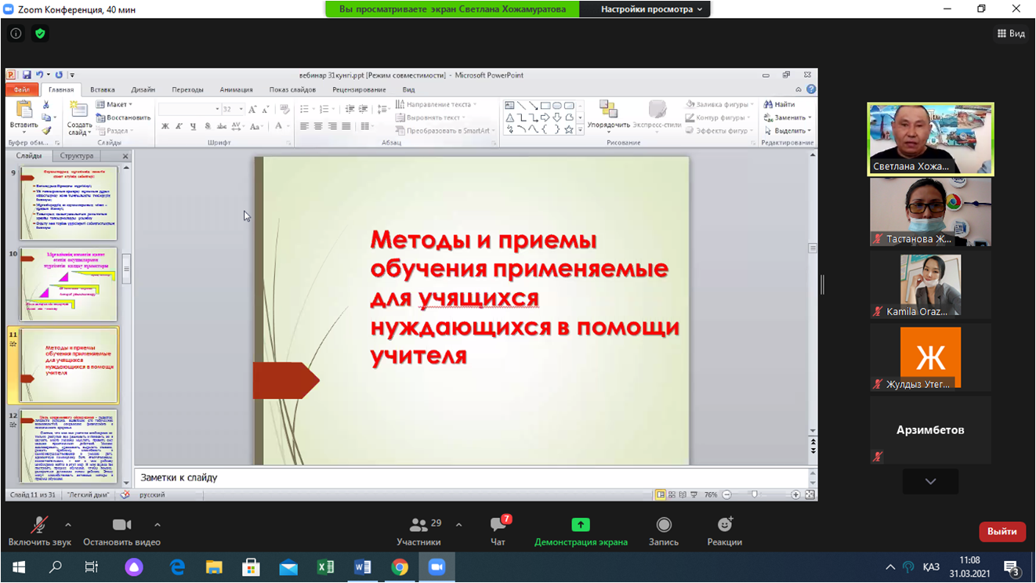Click the red Leave meeting button

(x=1002, y=531)
